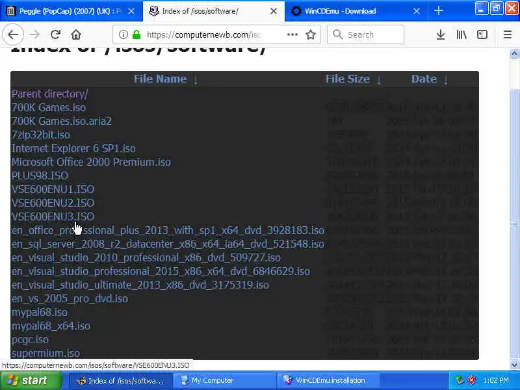Switch to Index of /isos/softwa... taskbar button
Viewport: 520px width, 390px height.
121,380
